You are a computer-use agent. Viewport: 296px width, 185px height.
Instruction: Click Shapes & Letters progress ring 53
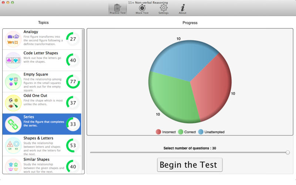tap(73, 145)
